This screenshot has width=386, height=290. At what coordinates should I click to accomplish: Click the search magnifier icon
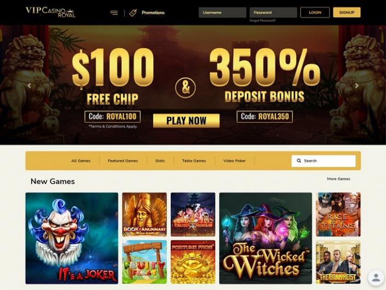pyautogui.click(x=299, y=161)
